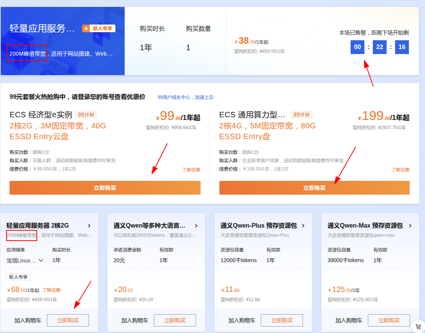Image resolution: width=425 pixels, height=333 pixels.
Task: Click arrow next to 通义Qwen-Max 预存资源包 title
Action: click(410, 226)
